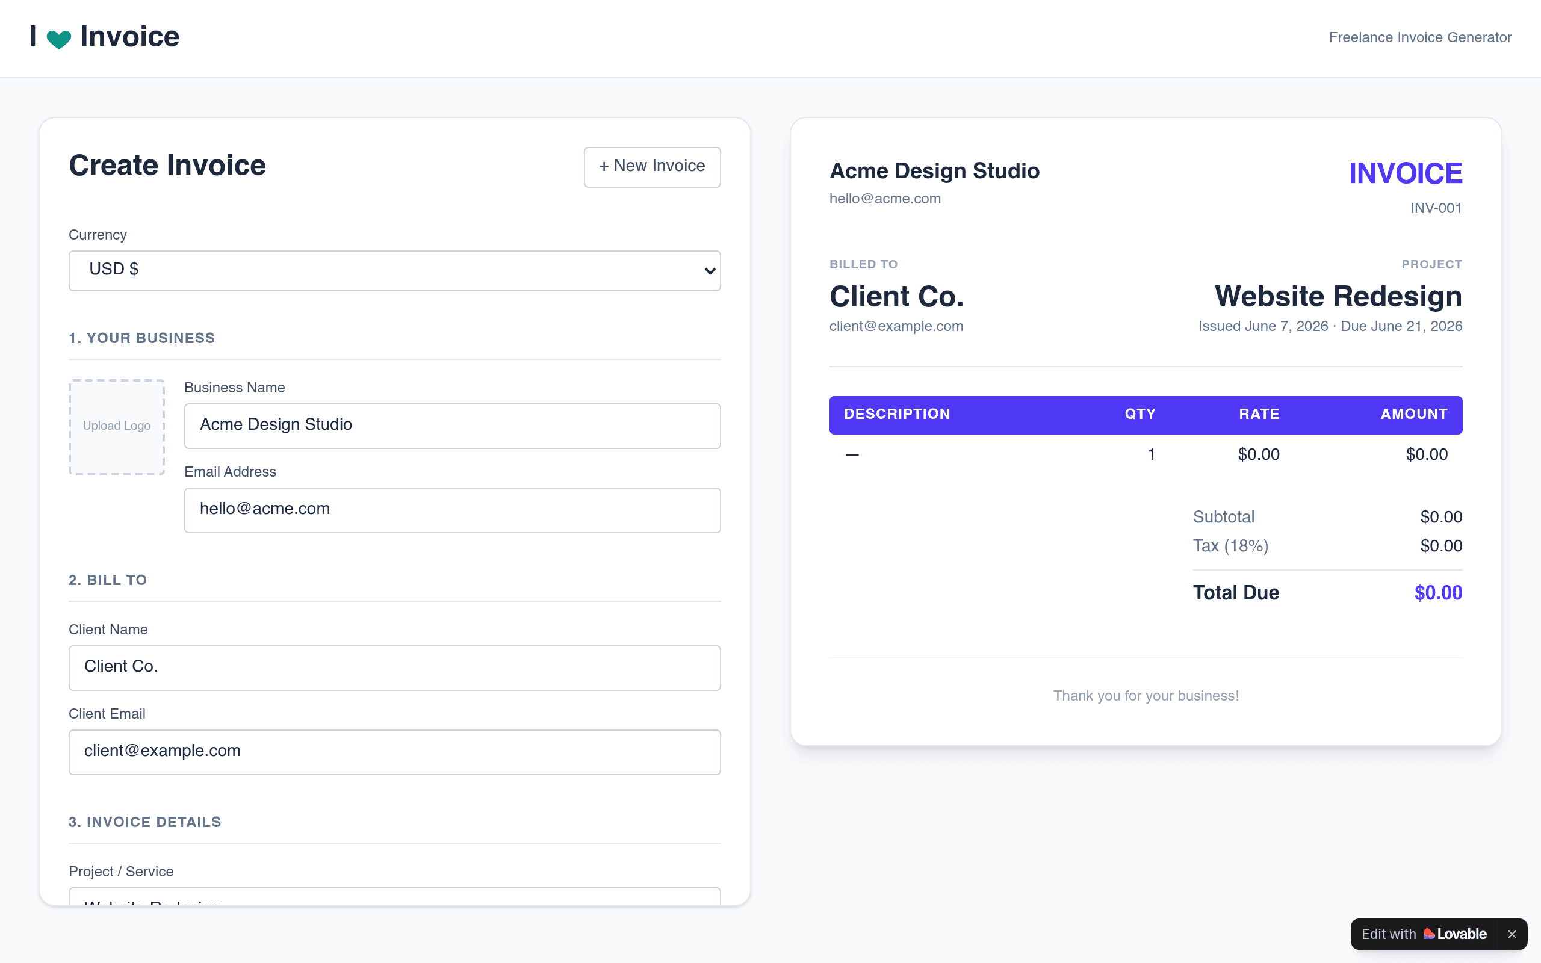
Task: Click the + New Invoice button
Action: click(x=652, y=167)
